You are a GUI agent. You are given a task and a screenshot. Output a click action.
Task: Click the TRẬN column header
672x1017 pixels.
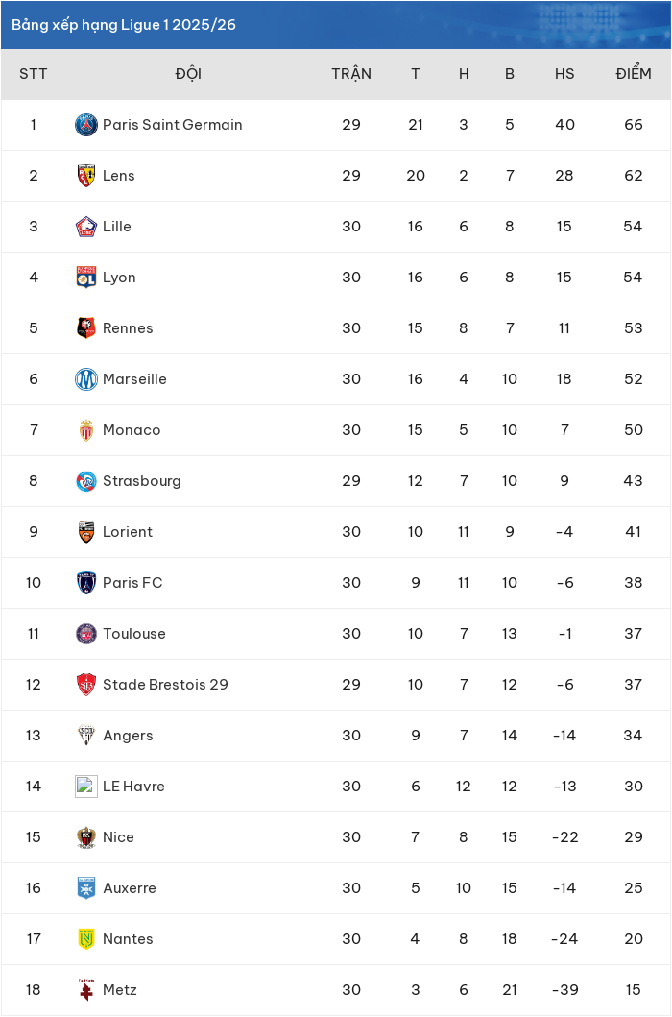351,73
